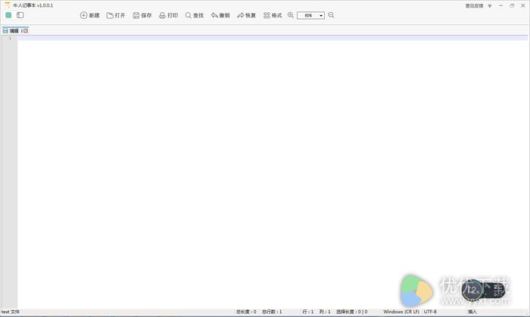Save the document with 保存 button
This screenshot has width=530, height=317.
[142, 15]
